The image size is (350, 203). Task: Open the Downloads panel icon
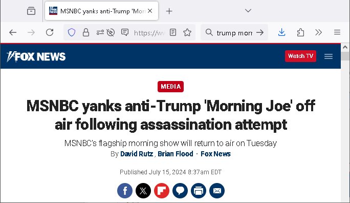[x=282, y=32]
